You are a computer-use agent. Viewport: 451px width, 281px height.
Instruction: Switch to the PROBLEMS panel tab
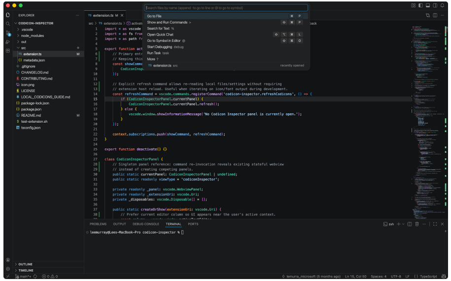[98, 224]
